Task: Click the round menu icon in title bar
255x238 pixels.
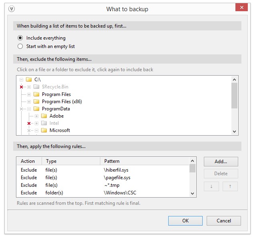Action: (x=11, y=9)
